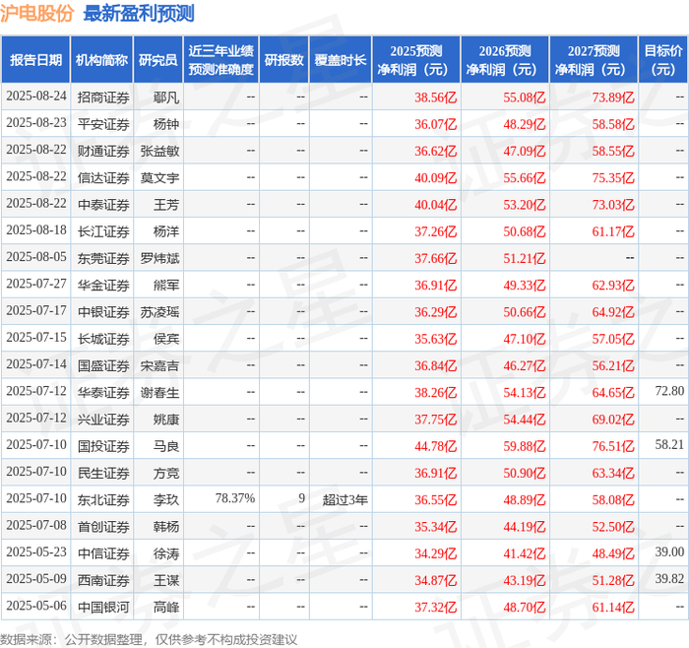Click 兴业证券 institution cell
The height and width of the screenshot is (648, 689).
(103, 419)
